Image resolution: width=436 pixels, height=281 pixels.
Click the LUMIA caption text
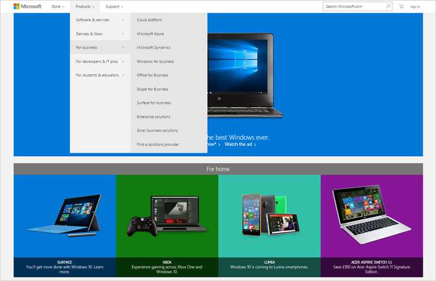(269, 262)
